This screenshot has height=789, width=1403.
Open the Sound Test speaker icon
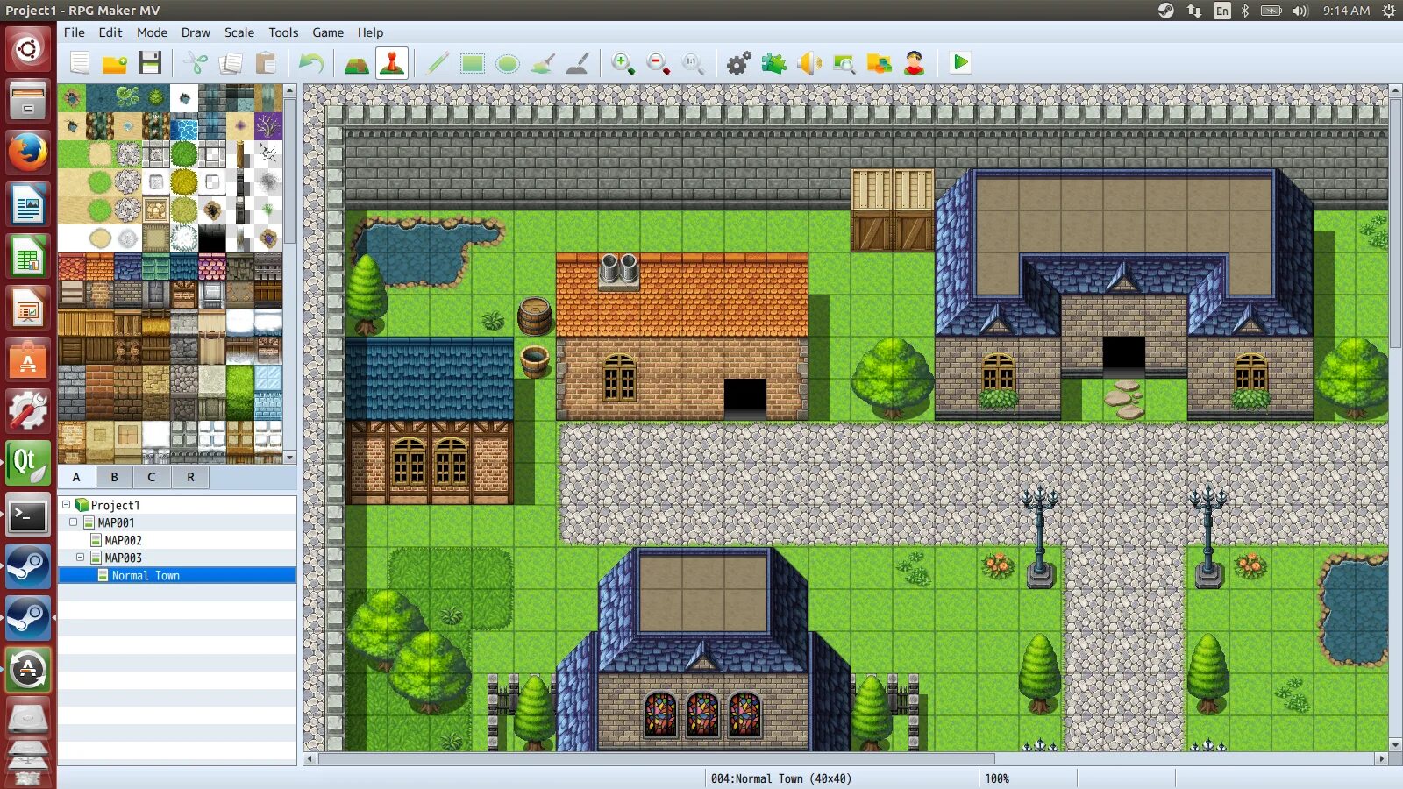pyautogui.click(x=809, y=63)
